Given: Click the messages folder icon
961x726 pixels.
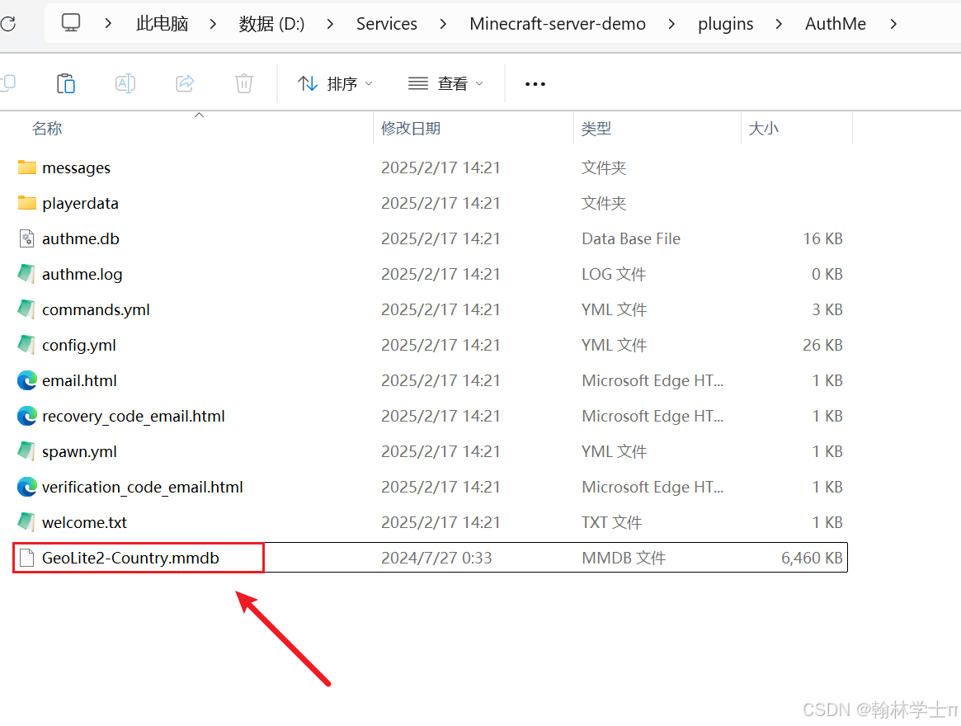Looking at the screenshot, I should pos(27,167).
